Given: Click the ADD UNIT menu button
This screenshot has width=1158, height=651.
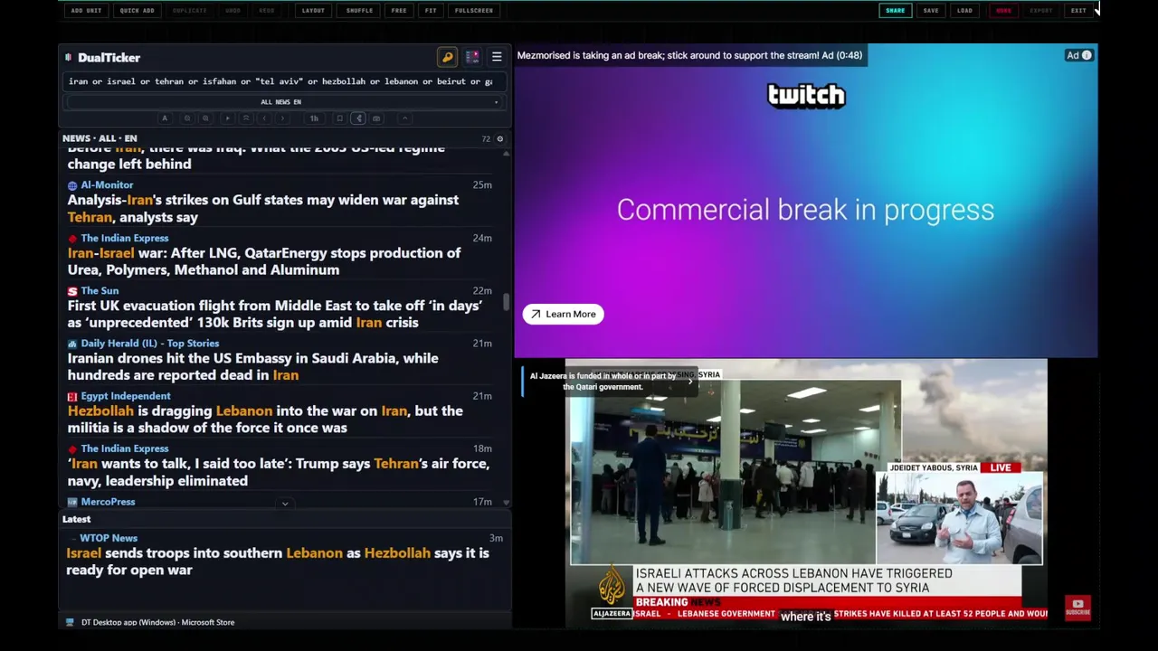Looking at the screenshot, I should pyautogui.click(x=86, y=11).
